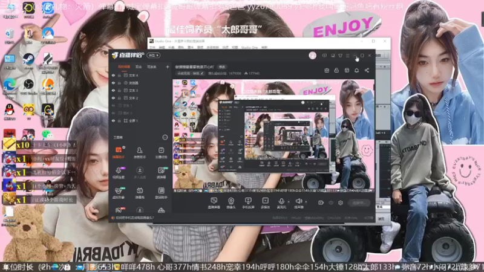
Task: Toggle the preview eye icon in the bottom bar
Action: pos(331,202)
